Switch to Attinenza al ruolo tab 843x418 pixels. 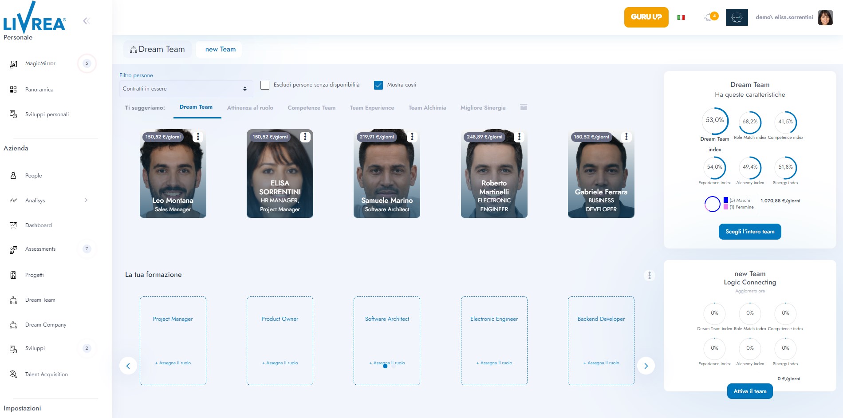click(x=250, y=108)
